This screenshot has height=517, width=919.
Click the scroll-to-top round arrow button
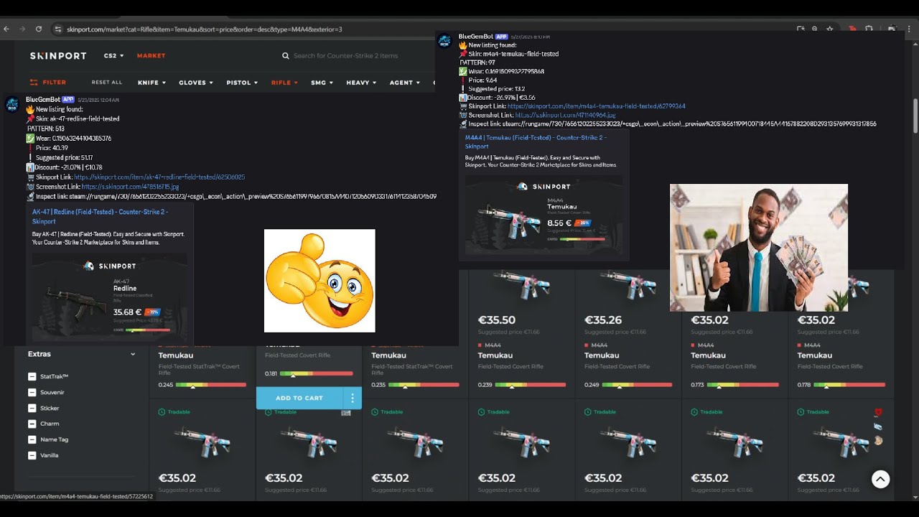[880, 479]
